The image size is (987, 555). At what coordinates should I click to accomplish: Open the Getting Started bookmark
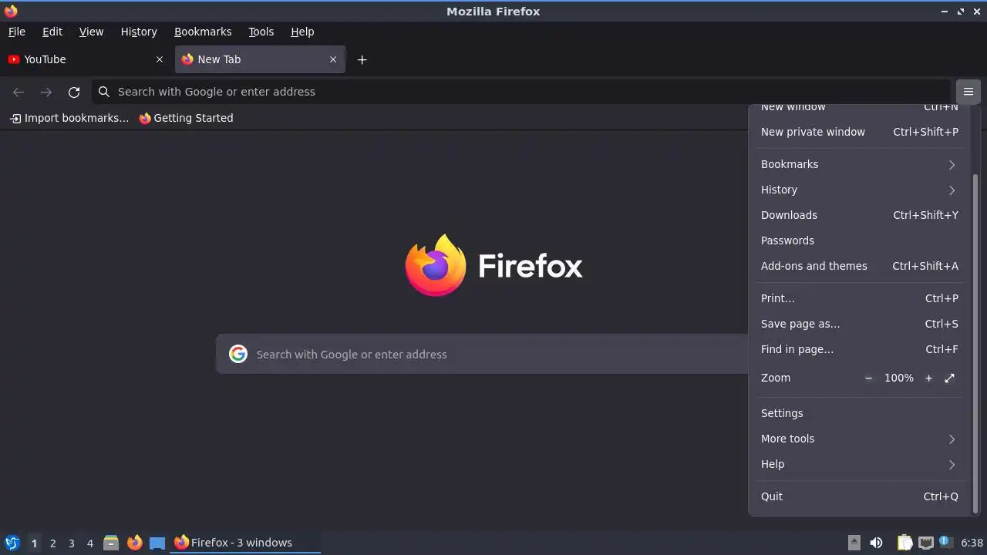[x=186, y=118]
